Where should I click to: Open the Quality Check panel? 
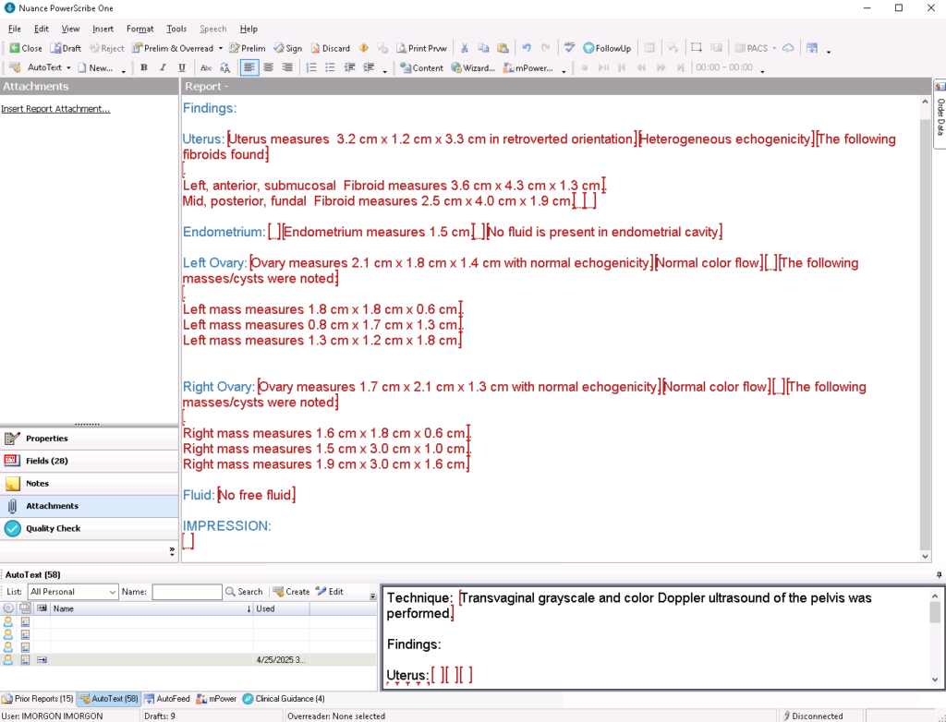[90, 528]
